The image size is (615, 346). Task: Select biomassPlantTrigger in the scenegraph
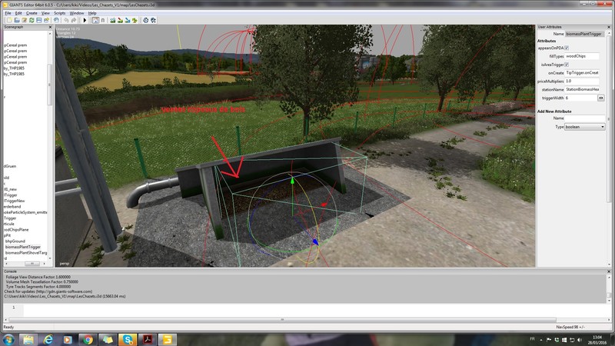point(23,247)
